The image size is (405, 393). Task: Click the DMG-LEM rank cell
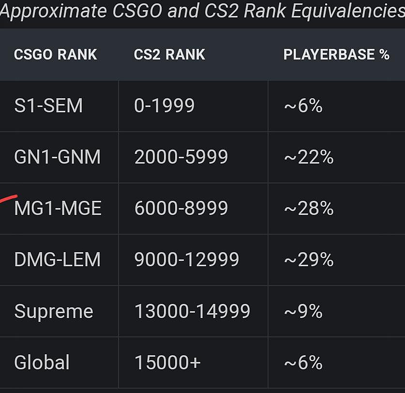[x=58, y=260]
